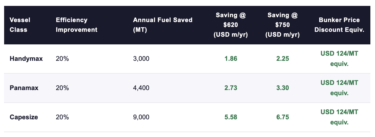
Task: Click the 4,400 fuel saved cell
Action: 141,88
